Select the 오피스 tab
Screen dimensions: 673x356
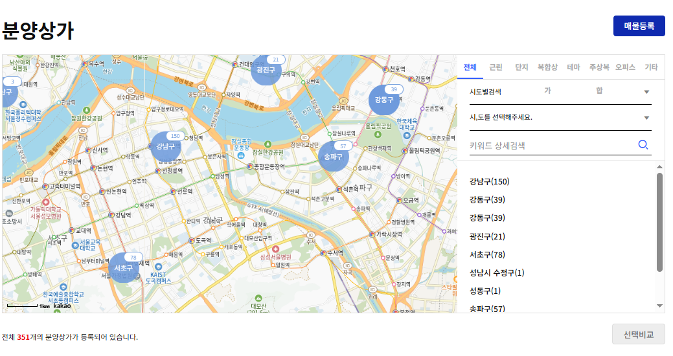(x=625, y=67)
